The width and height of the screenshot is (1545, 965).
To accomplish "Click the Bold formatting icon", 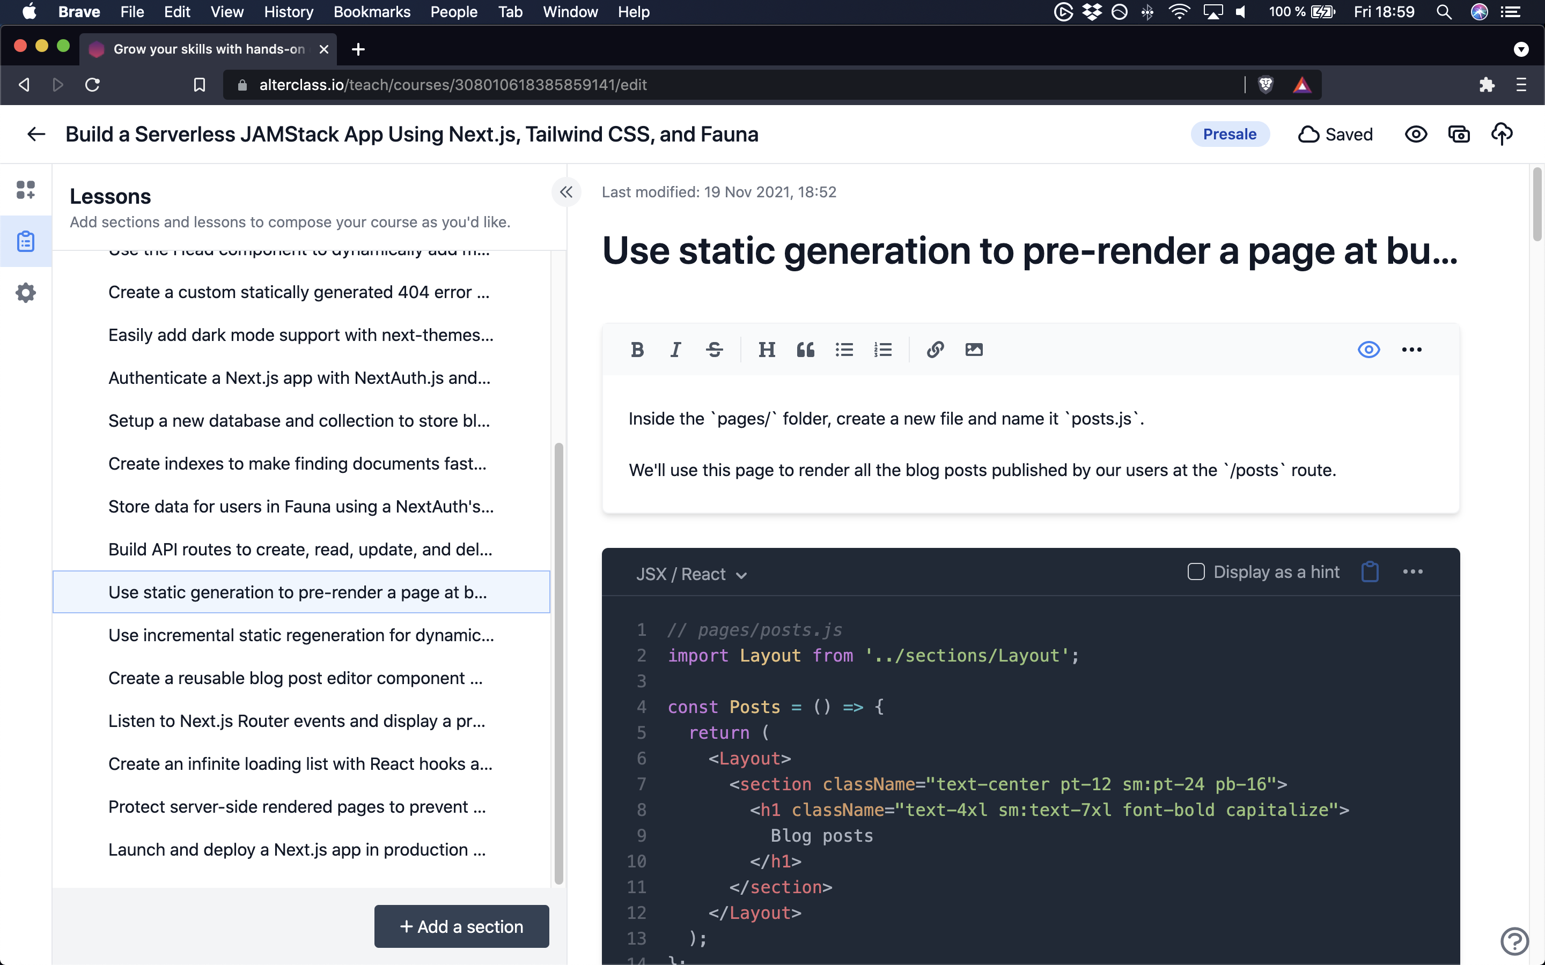I will tap(637, 350).
